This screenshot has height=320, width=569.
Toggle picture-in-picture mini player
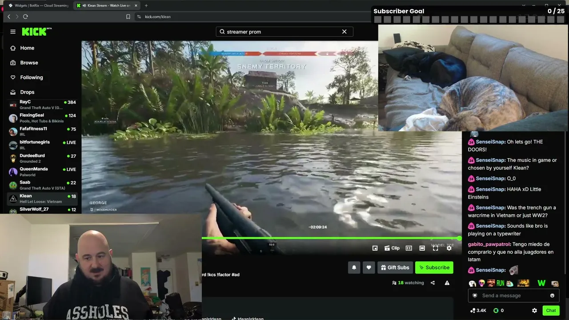click(x=375, y=248)
